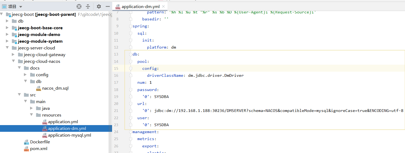Click the java source folder icon
The width and height of the screenshot is (405, 153).
38,108
